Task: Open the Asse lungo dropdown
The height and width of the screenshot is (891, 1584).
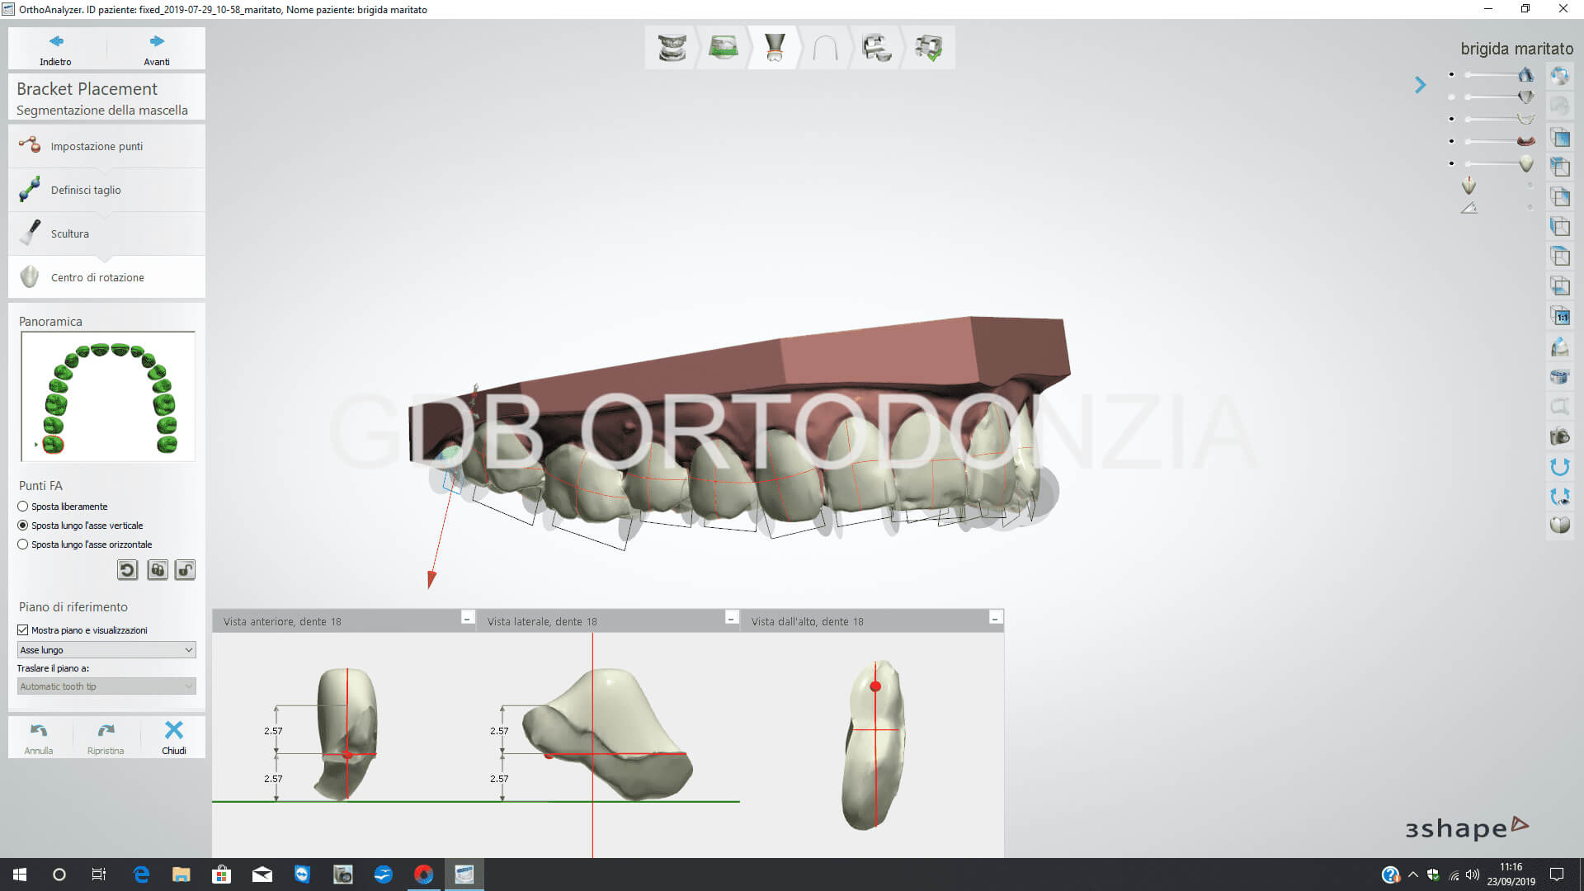Action: 106,650
